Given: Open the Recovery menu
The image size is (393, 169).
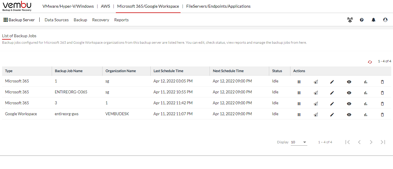Looking at the screenshot, I should pos(101,20).
